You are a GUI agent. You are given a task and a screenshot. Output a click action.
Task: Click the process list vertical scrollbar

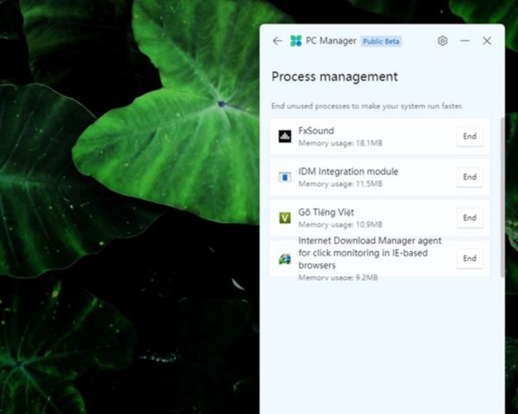pos(502,197)
